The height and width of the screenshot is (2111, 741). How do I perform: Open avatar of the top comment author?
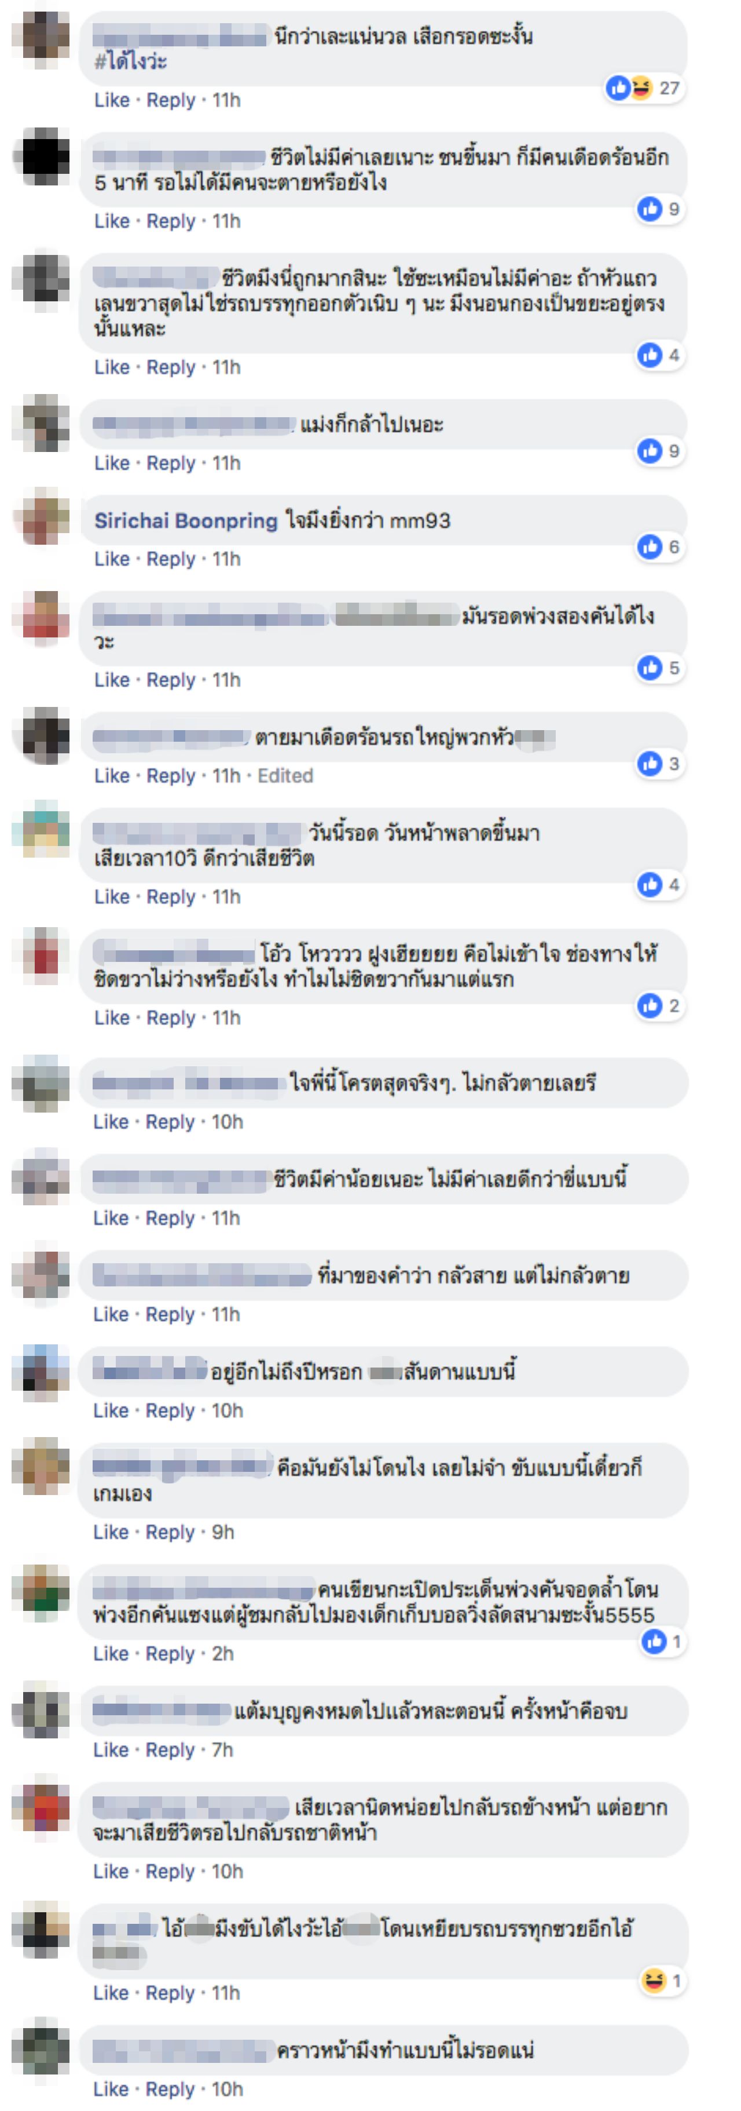[40, 35]
